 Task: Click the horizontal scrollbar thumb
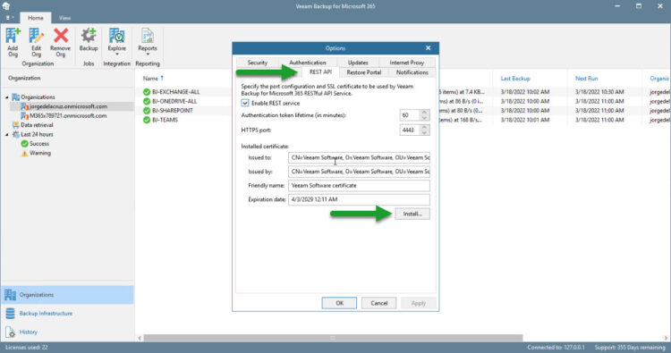click(333, 338)
